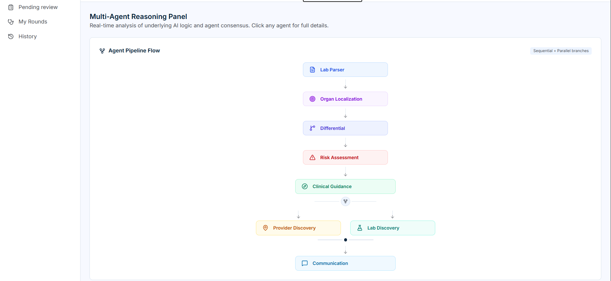
Task: Click the Communication chat bubble icon
Action: click(x=305, y=263)
